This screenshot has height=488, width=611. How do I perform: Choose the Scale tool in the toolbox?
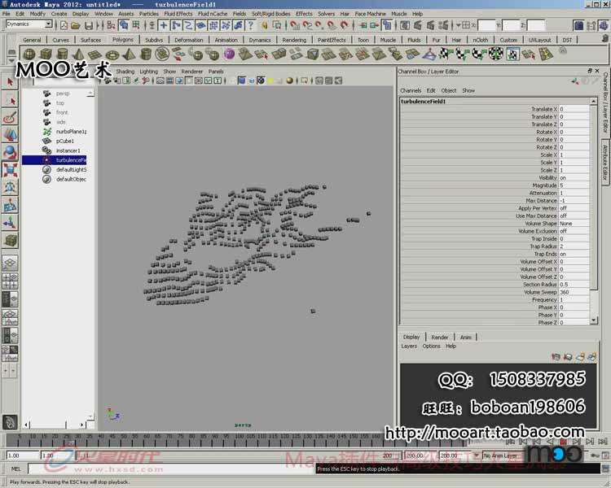pyautogui.click(x=11, y=171)
